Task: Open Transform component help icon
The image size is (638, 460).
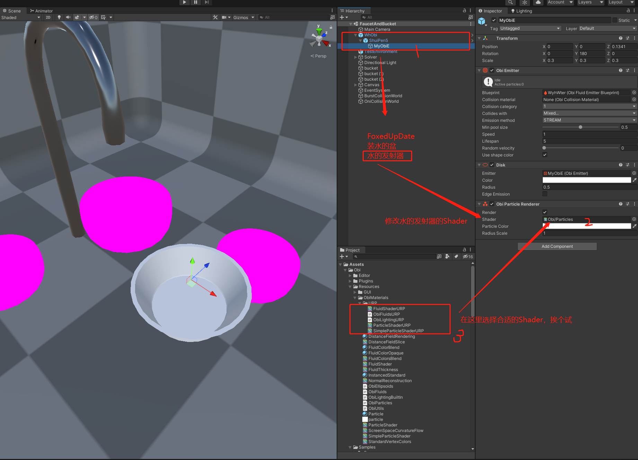Action: (621, 38)
